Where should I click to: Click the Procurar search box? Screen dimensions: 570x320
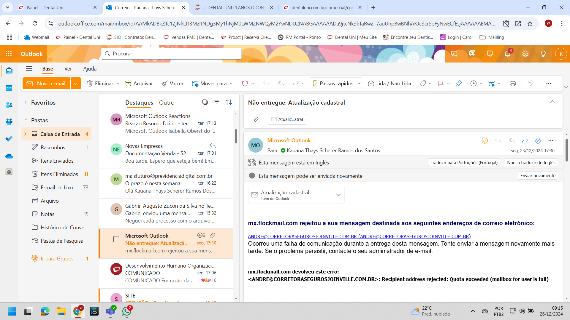(x=171, y=54)
